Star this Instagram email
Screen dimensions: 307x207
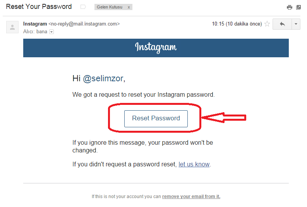[267, 24]
